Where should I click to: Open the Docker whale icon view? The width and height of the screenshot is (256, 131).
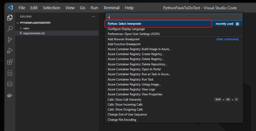pyautogui.click(x=10, y=95)
